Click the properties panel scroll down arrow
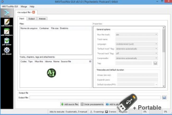This screenshot has width=172, height=115. [x=164, y=86]
